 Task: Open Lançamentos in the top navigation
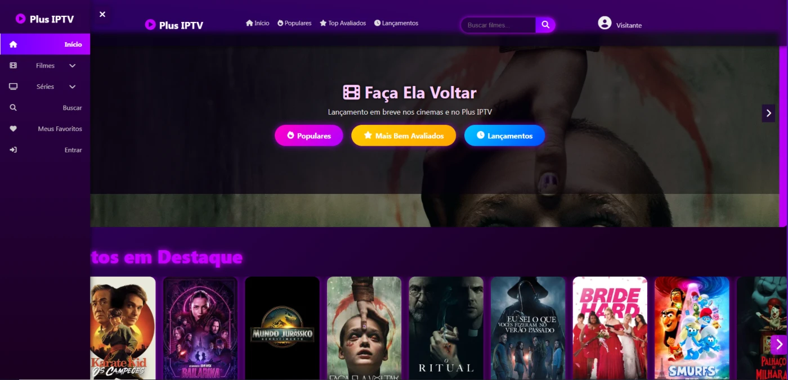pyautogui.click(x=396, y=23)
